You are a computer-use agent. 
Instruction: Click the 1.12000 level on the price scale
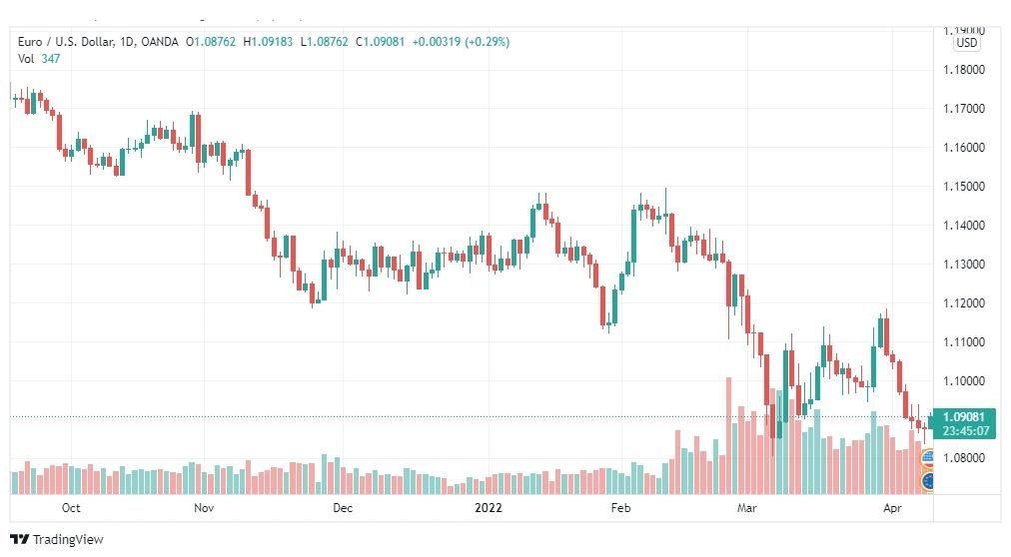pos(964,302)
